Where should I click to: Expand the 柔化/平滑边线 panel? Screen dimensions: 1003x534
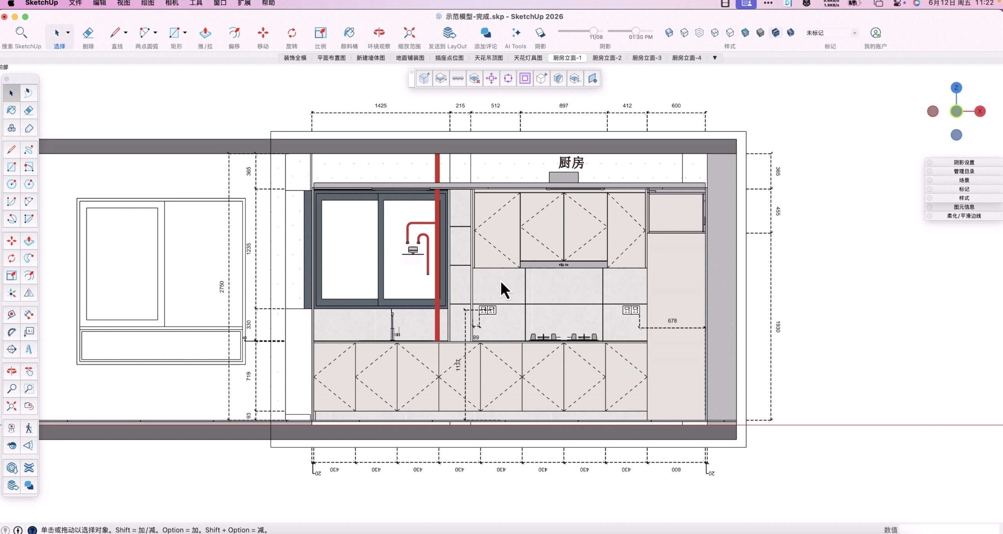(964, 216)
